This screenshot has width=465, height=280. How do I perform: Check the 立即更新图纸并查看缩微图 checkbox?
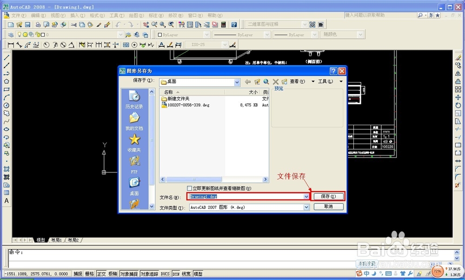pyautogui.click(x=190, y=188)
